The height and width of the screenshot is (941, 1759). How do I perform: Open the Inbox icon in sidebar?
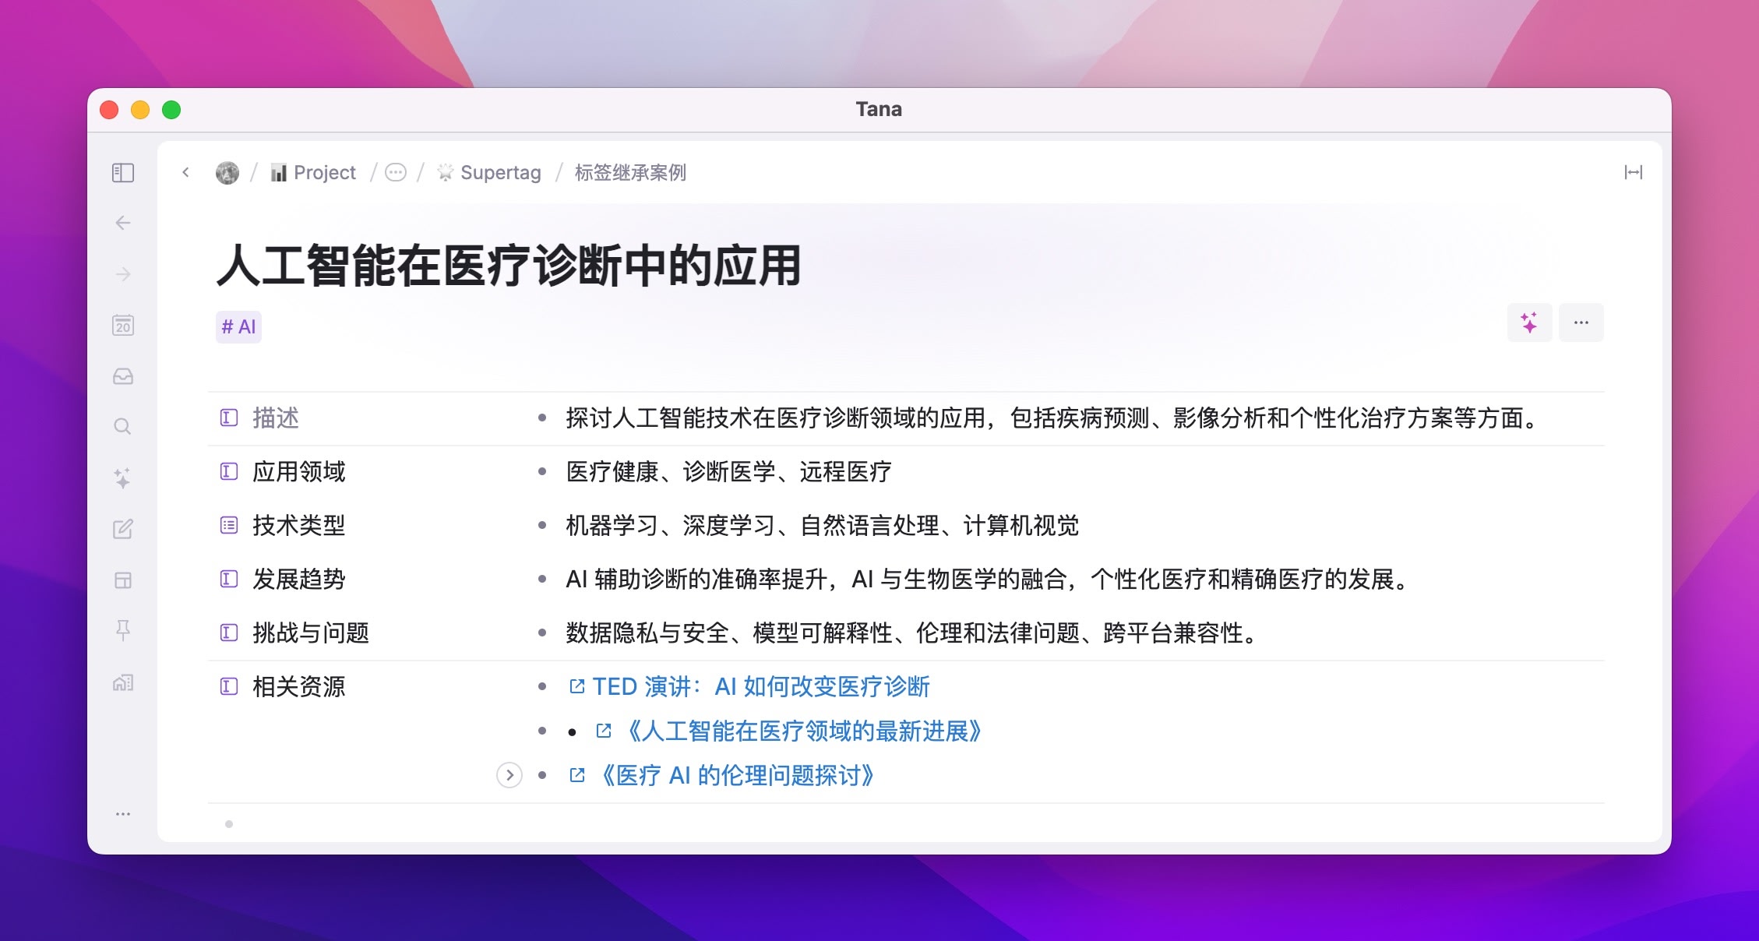point(123,376)
